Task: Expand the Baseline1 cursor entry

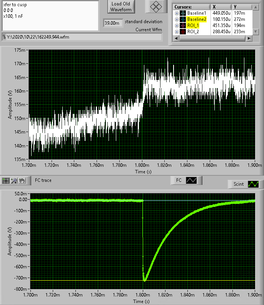Action: pos(177,13)
